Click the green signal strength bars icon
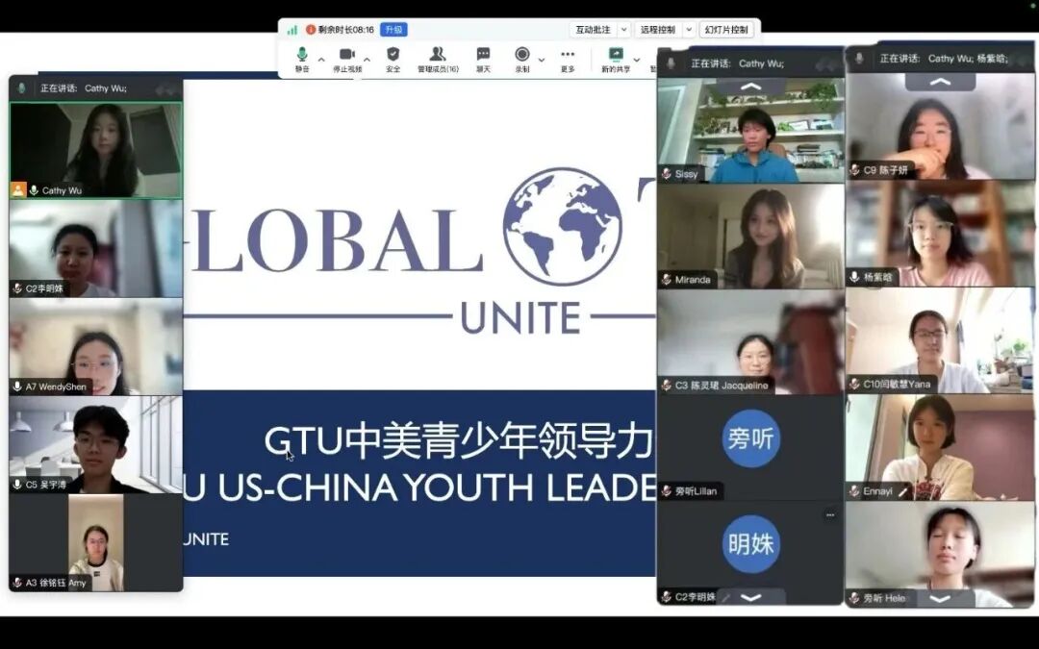 click(292, 30)
